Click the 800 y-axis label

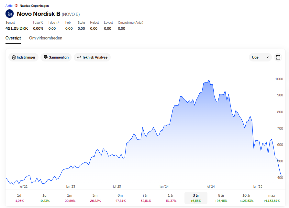pyautogui.click(x=280, y=112)
